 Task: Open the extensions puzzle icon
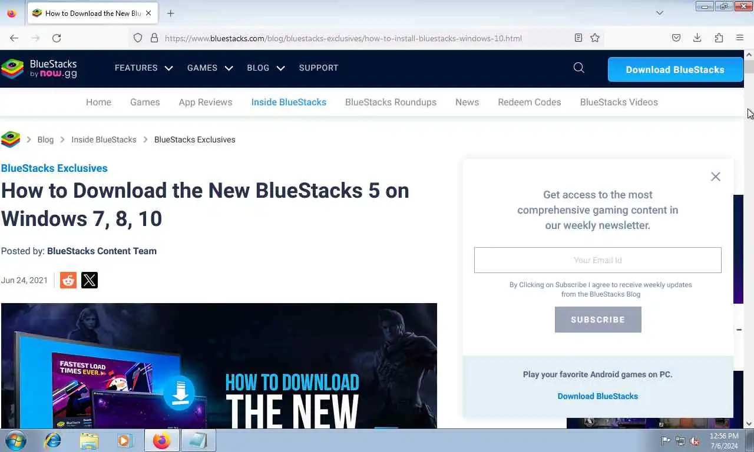coord(719,38)
